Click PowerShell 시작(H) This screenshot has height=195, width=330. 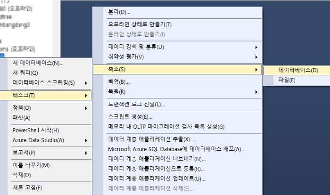pyautogui.click(x=36, y=130)
